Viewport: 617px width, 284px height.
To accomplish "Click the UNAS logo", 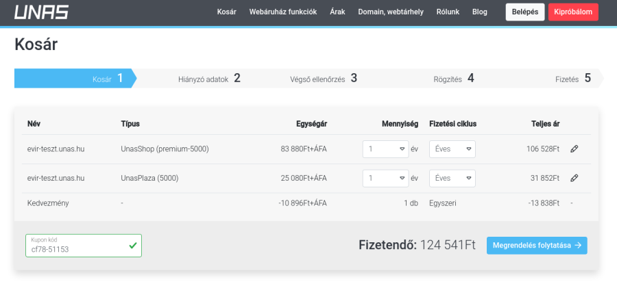I will point(41,12).
